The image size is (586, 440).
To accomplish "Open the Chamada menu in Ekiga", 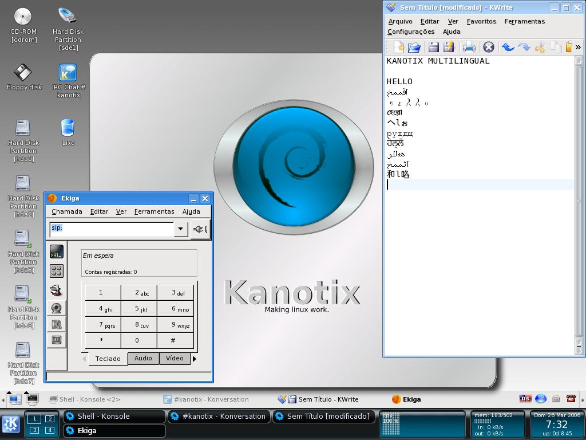I will point(67,211).
